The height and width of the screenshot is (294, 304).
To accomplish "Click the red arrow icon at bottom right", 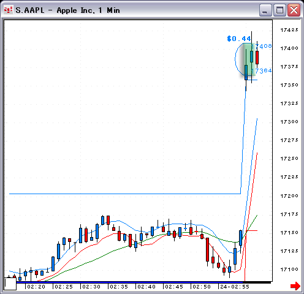I will [295, 285].
